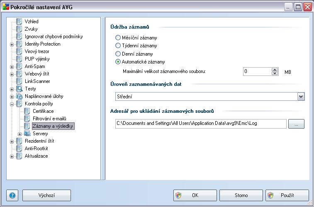Open the Úroveň zaznamenávaných dat dropdown
314x207 pixels.
301,97
